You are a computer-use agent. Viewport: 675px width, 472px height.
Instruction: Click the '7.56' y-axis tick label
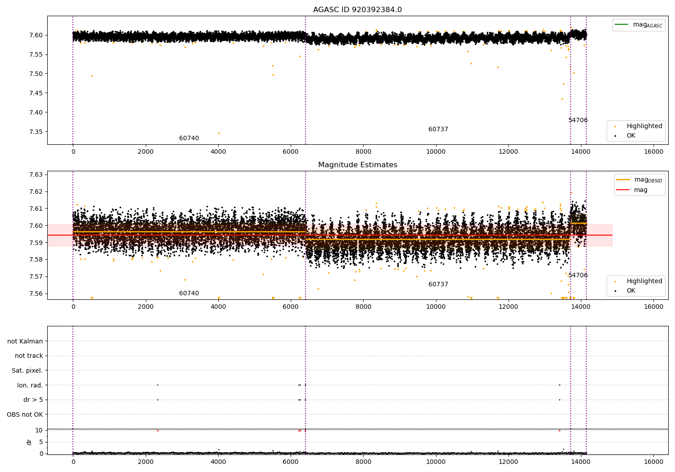coord(36,294)
